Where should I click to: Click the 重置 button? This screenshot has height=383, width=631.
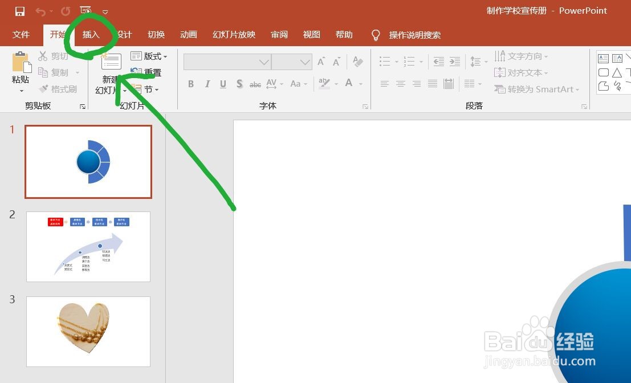coord(146,72)
